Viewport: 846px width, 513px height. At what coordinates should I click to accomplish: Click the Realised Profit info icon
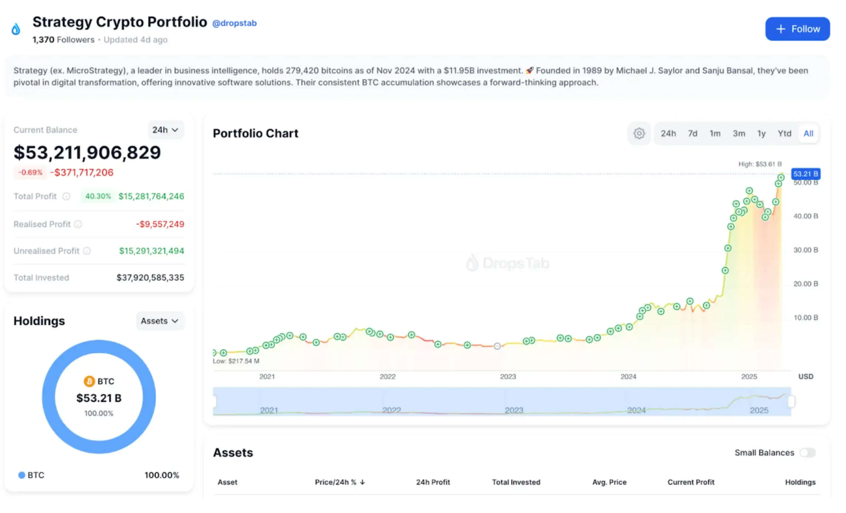[78, 224]
